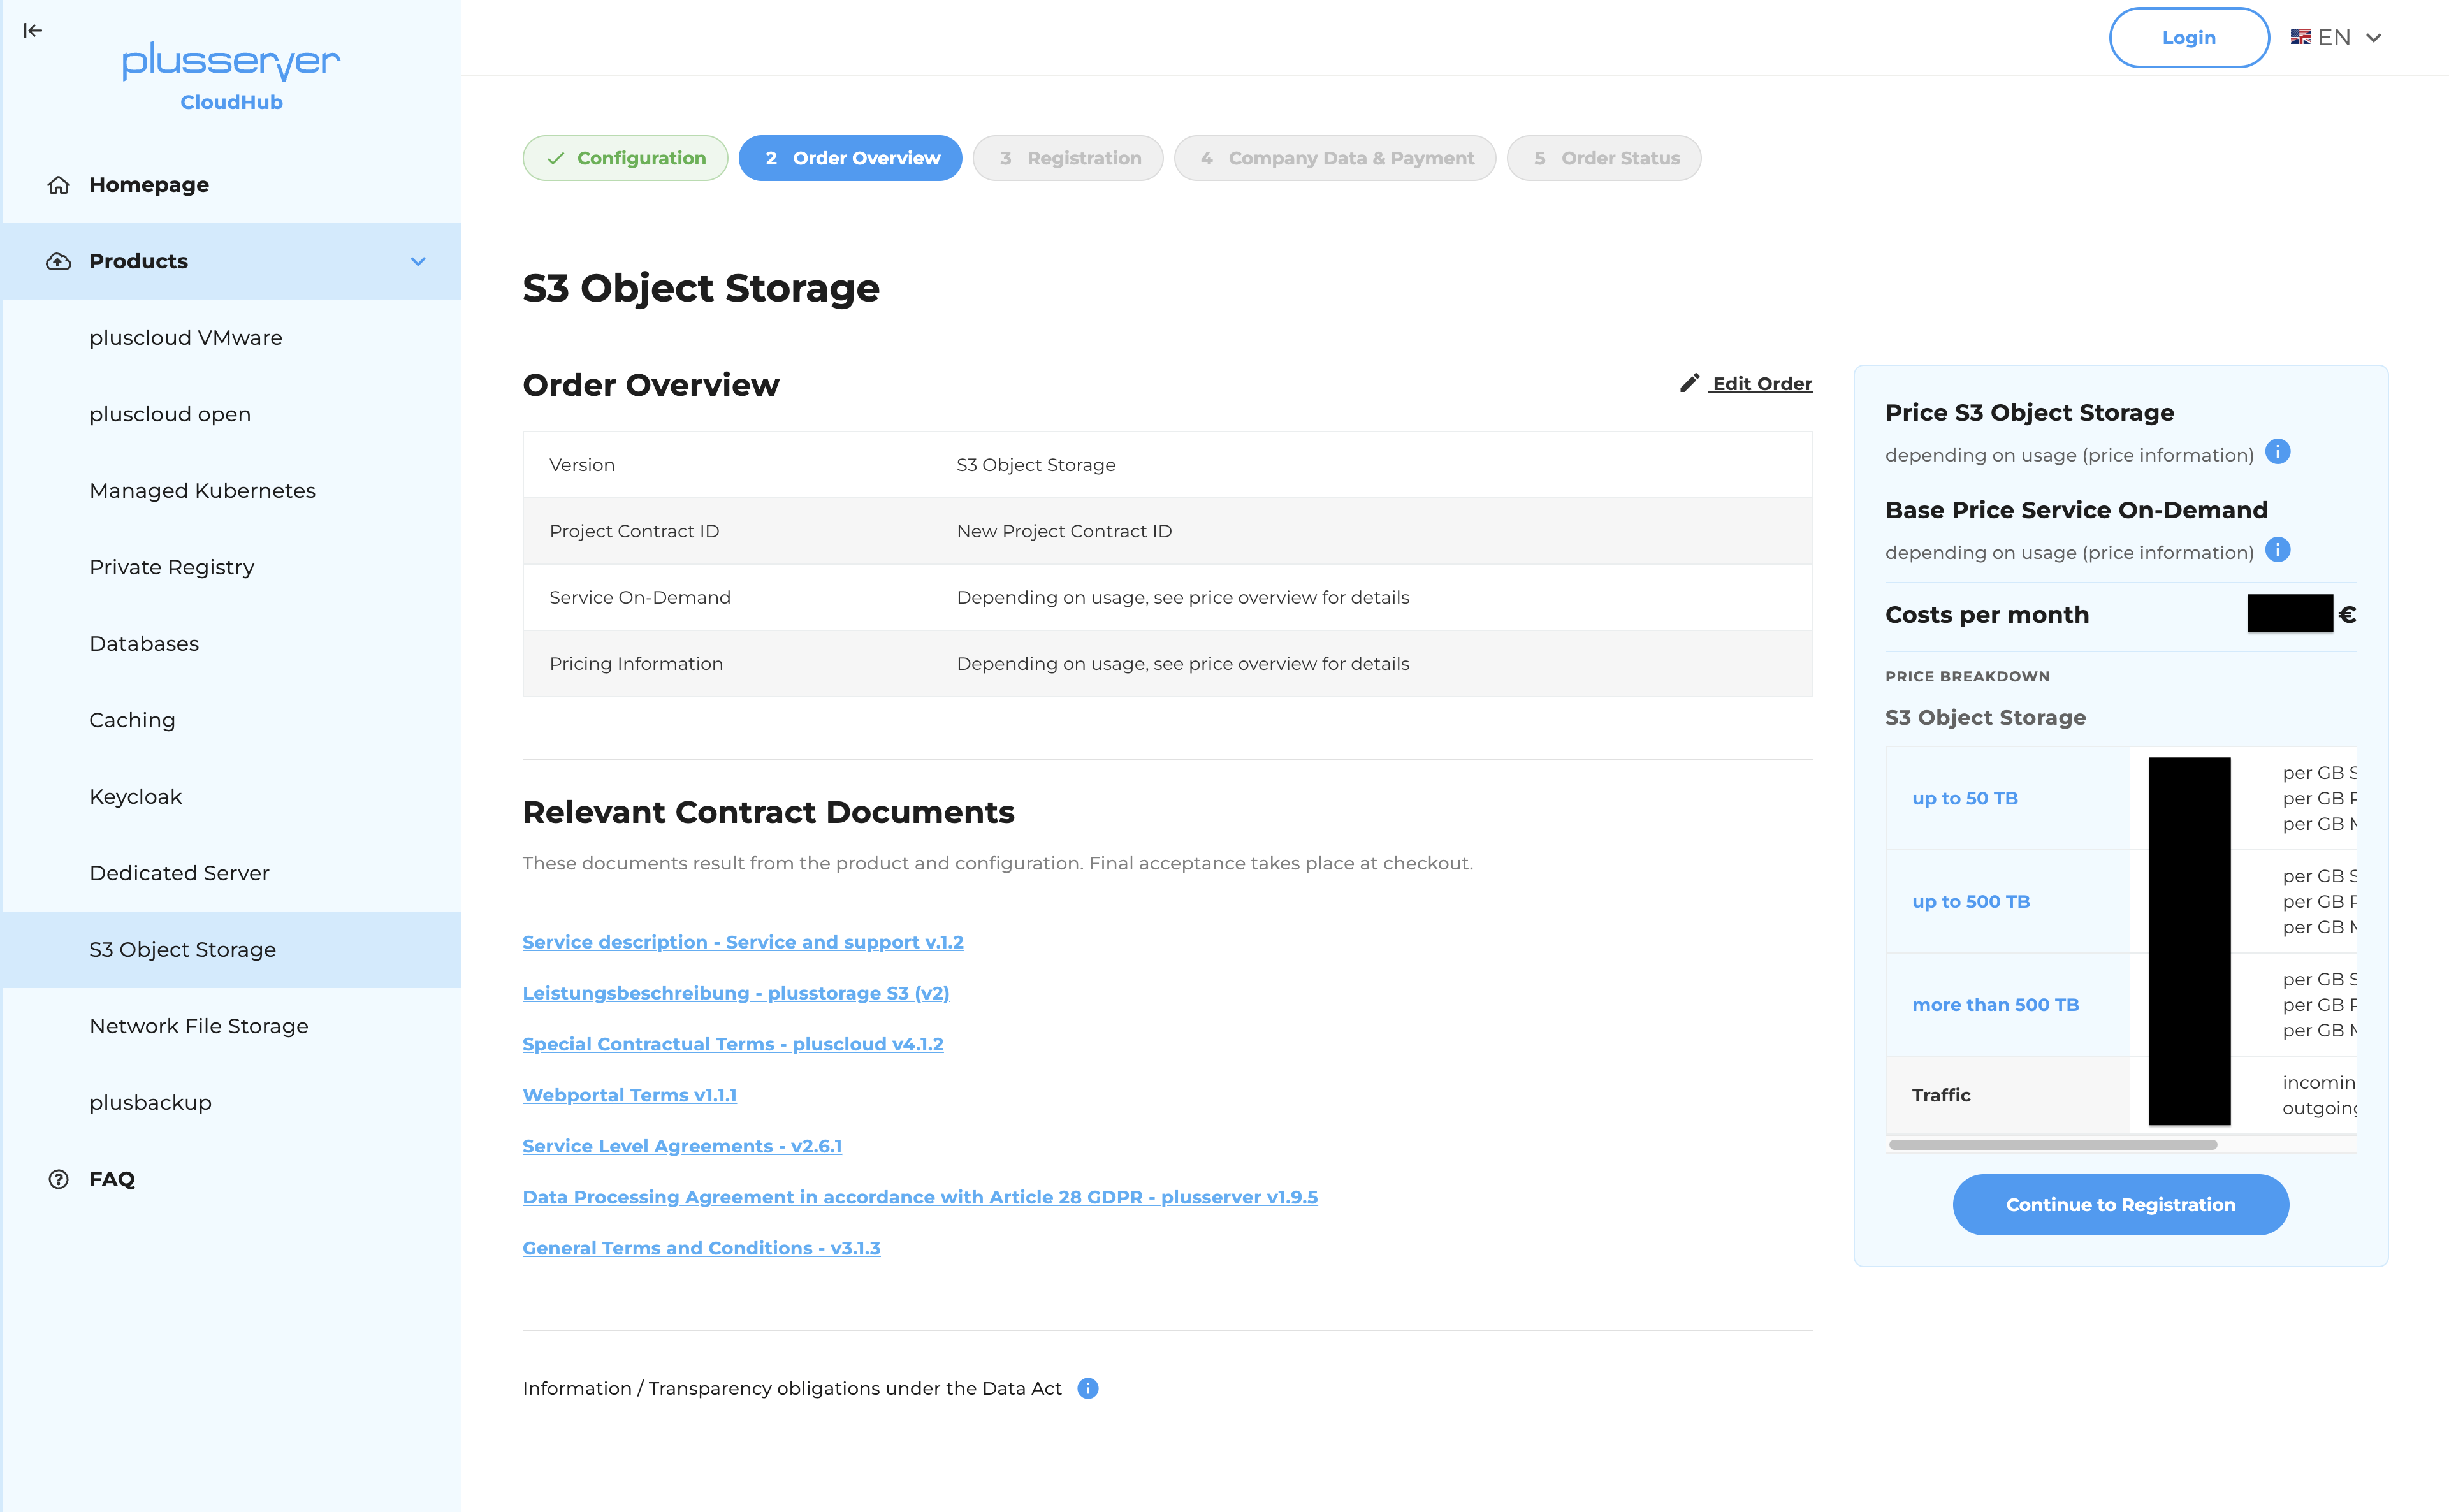Click the pencil icon beside Edit Order
Image resolution: width=2449 pixels, height=1512 pixels.
(x=1689, y=383)
